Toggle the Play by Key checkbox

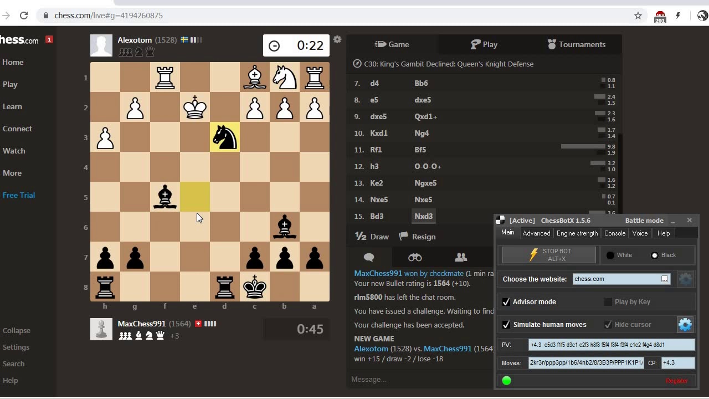[608, 302]
